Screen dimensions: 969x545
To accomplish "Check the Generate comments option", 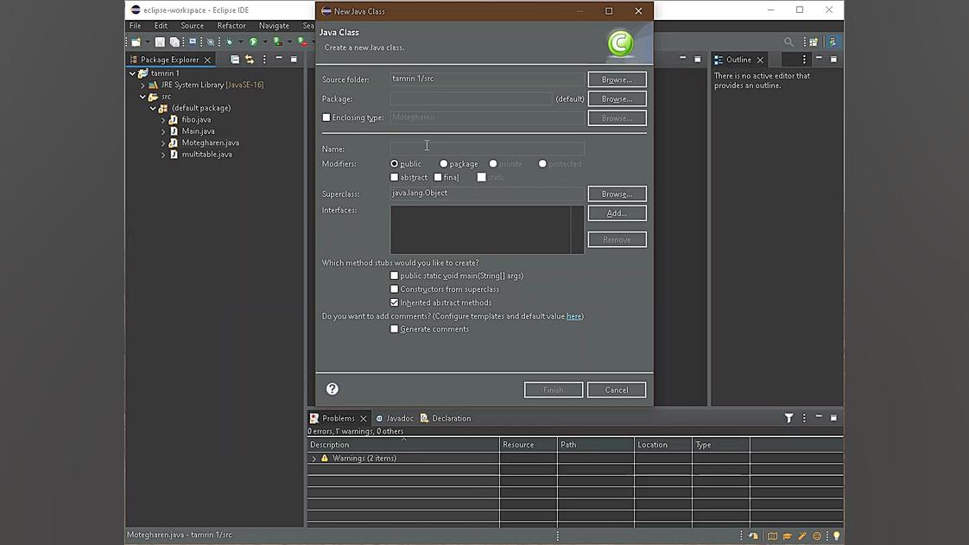I will (x=395, y=329).
